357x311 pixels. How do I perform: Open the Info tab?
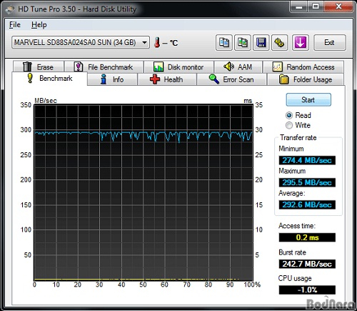tap(112, 79)
